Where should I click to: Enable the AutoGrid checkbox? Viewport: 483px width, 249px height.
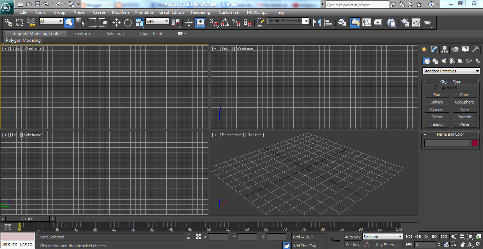pyautogui.click(x=436, y=88)
